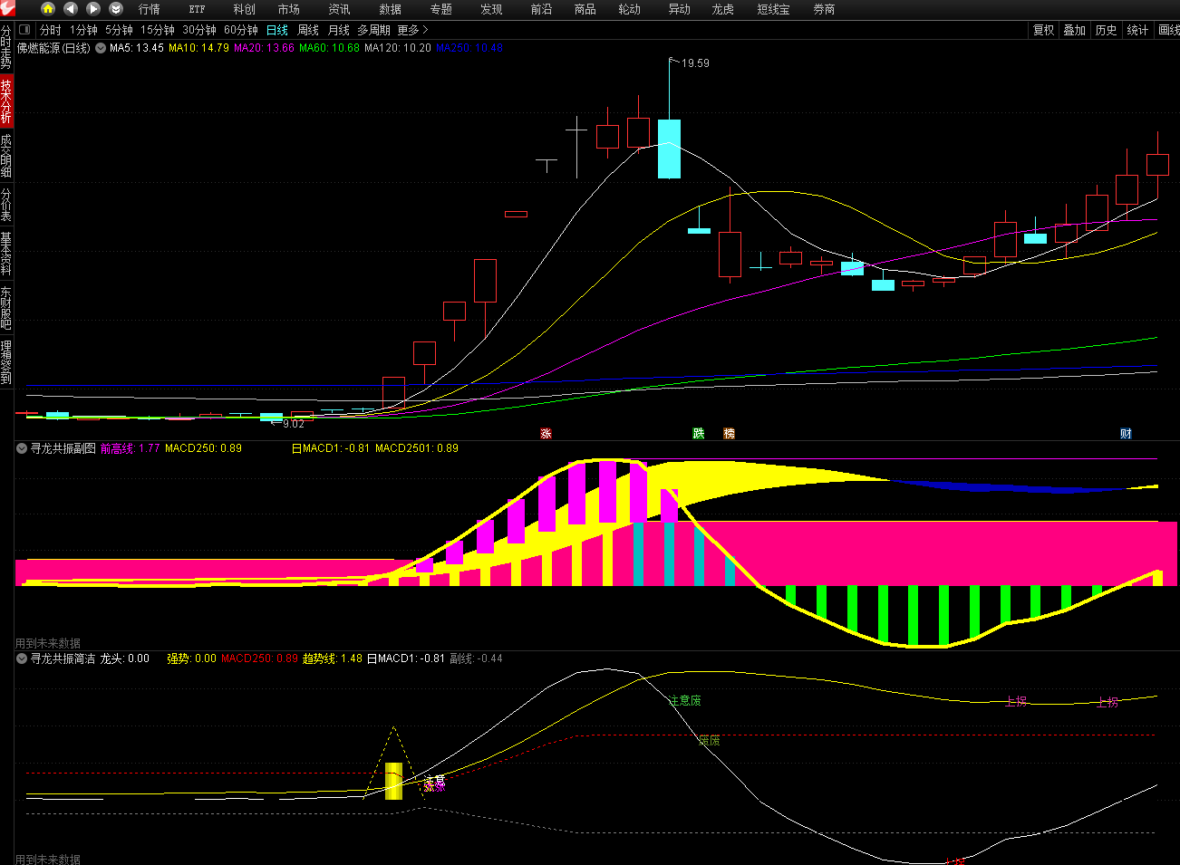Switch to the 30分钟 period tab
This screenshot has height=865, width=1180.
[x=199, y=30]
